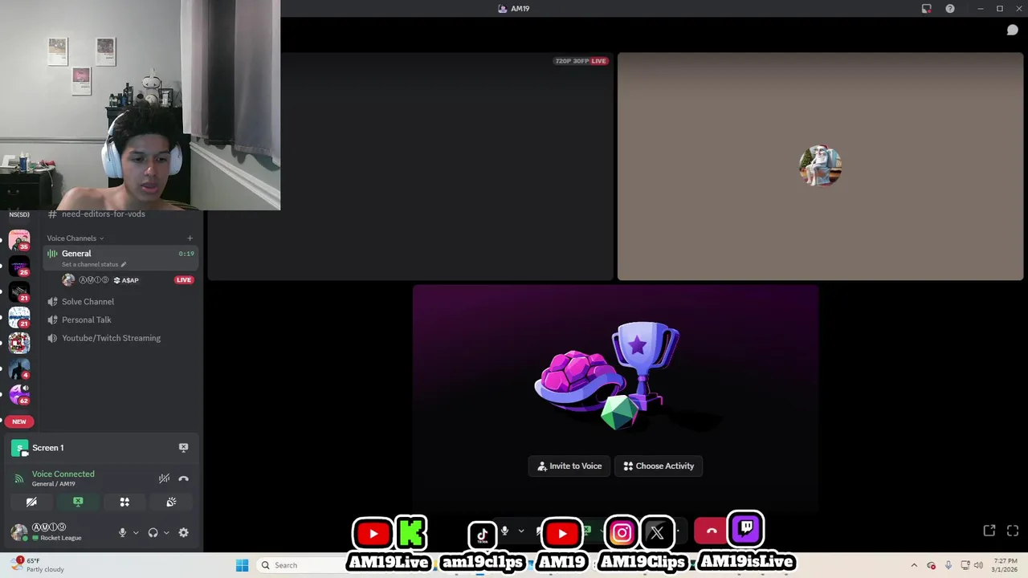Viewport: 1028px width, 578px height.
Task: Open the Windows Start menu
Action: click(242, 565)
